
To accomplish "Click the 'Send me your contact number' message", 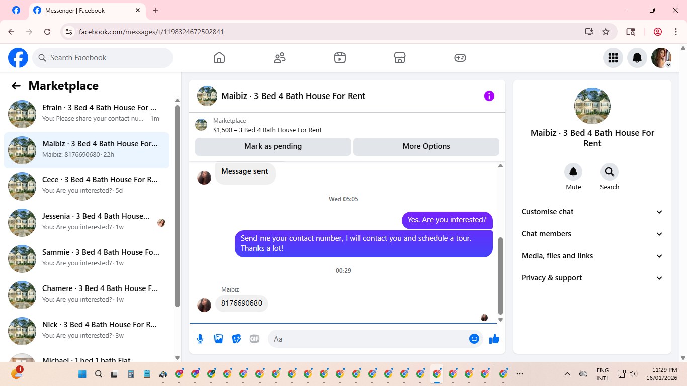I will pos(364,243).
